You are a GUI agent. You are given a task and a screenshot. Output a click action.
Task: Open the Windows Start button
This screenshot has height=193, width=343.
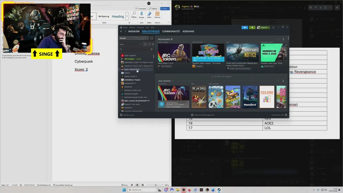coord(124,190)
